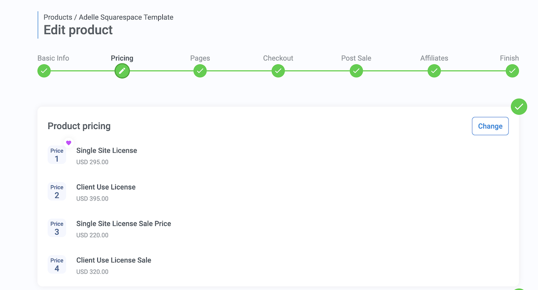Switch to the Affiliates step label
Screen dimensions: 538x290
pyautogui.click(x=434, y=58)
